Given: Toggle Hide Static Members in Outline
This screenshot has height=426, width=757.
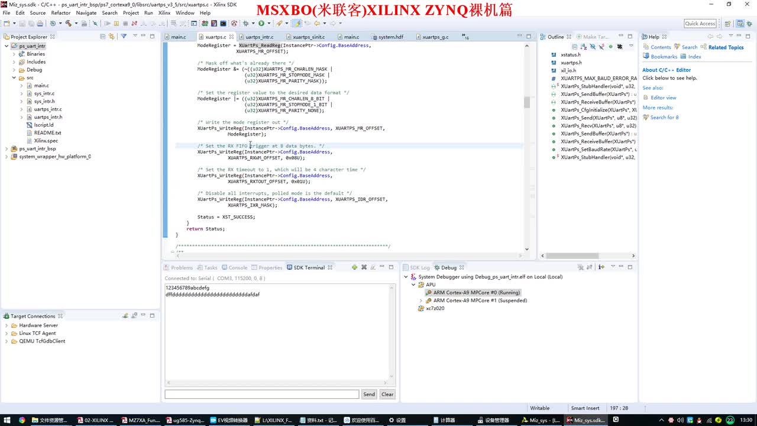Looking at the screenshot, I should click(601, 46).
